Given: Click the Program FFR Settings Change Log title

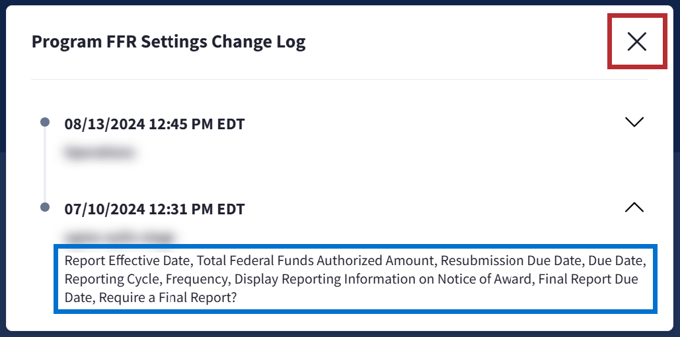Looking at the screenshot, I should tap(169, 42).
